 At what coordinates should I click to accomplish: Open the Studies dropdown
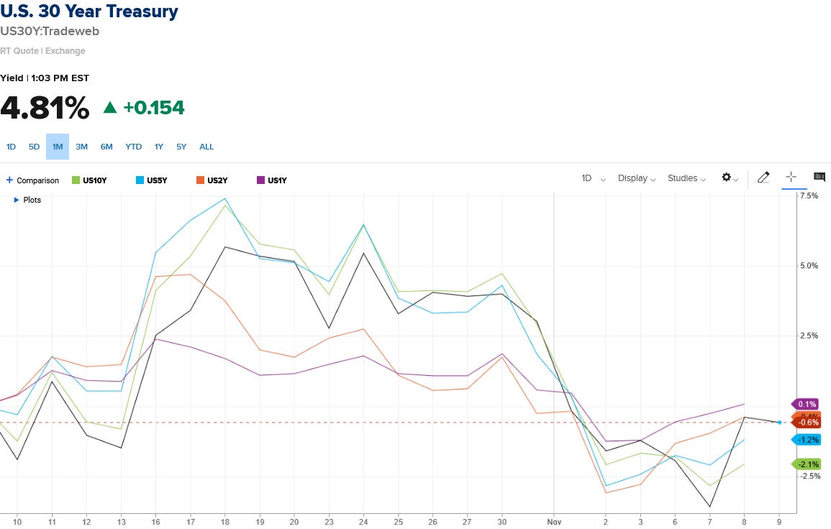point(686,178)
